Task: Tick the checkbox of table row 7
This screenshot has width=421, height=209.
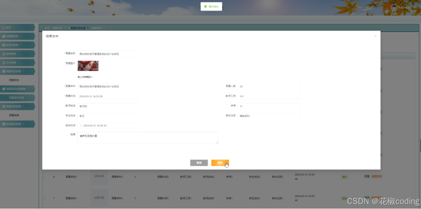Action: click(x=45, y=198)
